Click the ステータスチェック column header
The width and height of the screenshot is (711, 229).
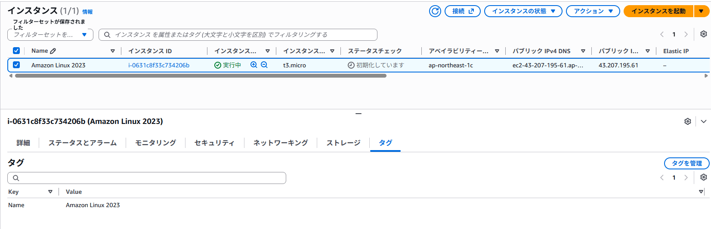point(375,51)
